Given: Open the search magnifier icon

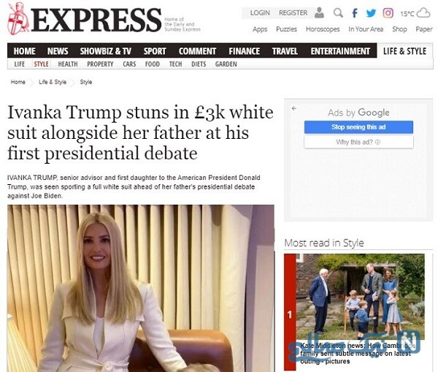Looking at the screenshot, I should [338, 12].
